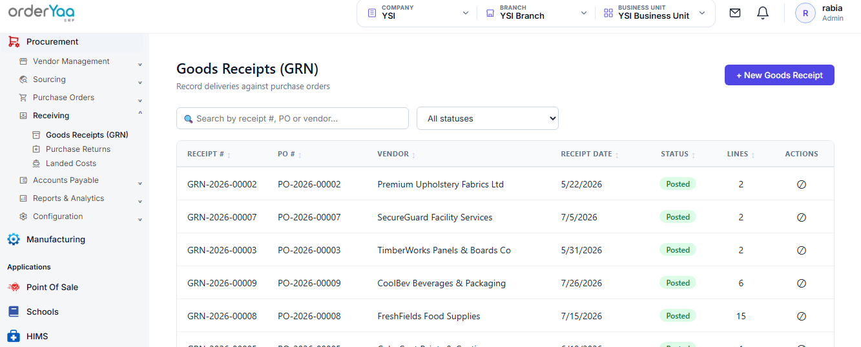The width and height of the screenshot is (861, 347).
Task: Sort by PO # column header
Action: point(289,154)
